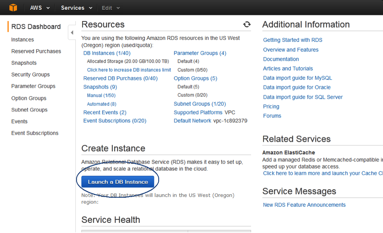Go to Reserved Purchases in sidebar
383x233 pixels.
[x=36, y=51]
